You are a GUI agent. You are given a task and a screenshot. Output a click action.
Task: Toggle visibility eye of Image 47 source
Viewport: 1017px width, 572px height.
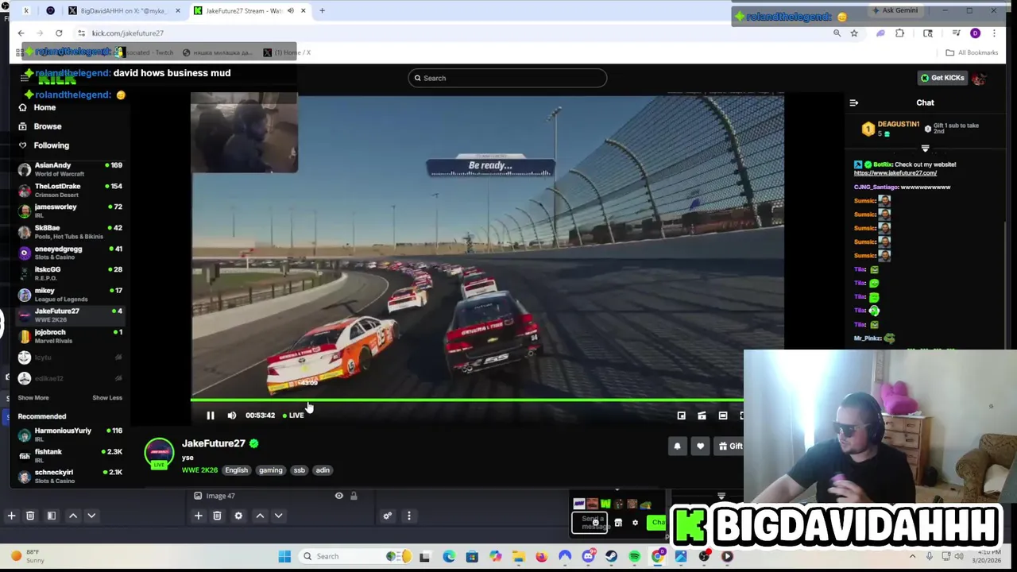338,496
